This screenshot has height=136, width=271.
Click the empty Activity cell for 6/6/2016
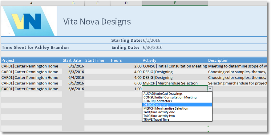click(x=175, y=89)
